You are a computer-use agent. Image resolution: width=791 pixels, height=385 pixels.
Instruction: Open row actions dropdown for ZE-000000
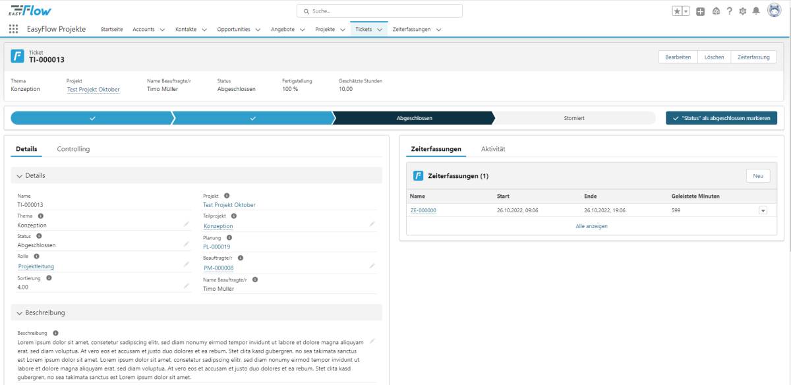[x=763, y=210]
